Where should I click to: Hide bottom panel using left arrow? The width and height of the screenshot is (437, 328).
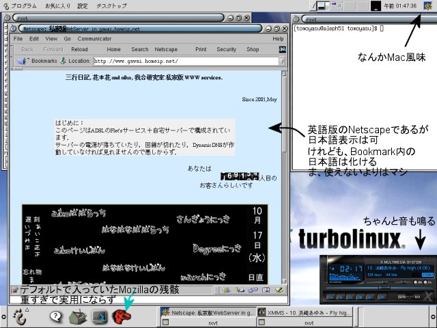point(3,317)
